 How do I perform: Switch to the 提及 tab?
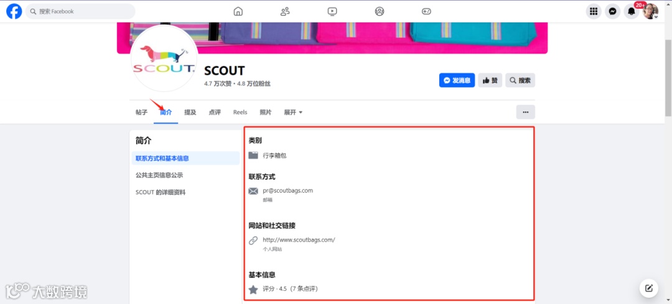[190, 112]
